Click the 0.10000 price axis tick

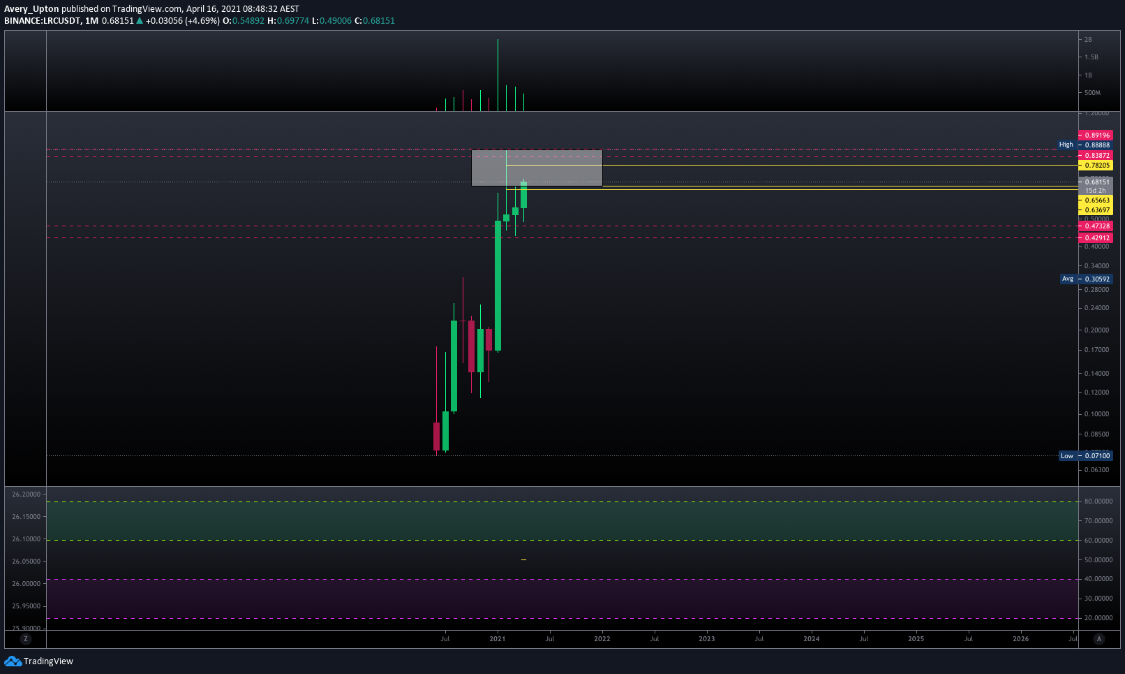pyautogui.click(x=1096, y=414)
